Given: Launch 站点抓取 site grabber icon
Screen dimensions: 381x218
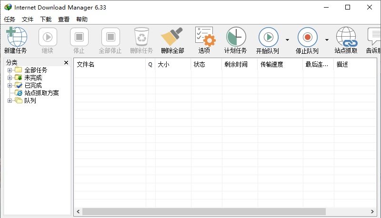Looking at the screenshot, I should [x=347, y=37].
